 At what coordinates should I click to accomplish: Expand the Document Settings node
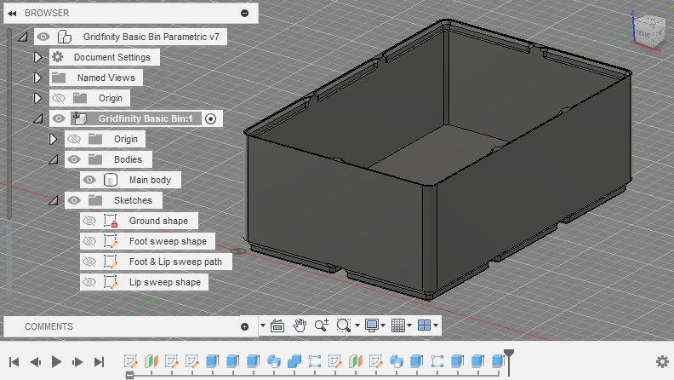(37, 57)
